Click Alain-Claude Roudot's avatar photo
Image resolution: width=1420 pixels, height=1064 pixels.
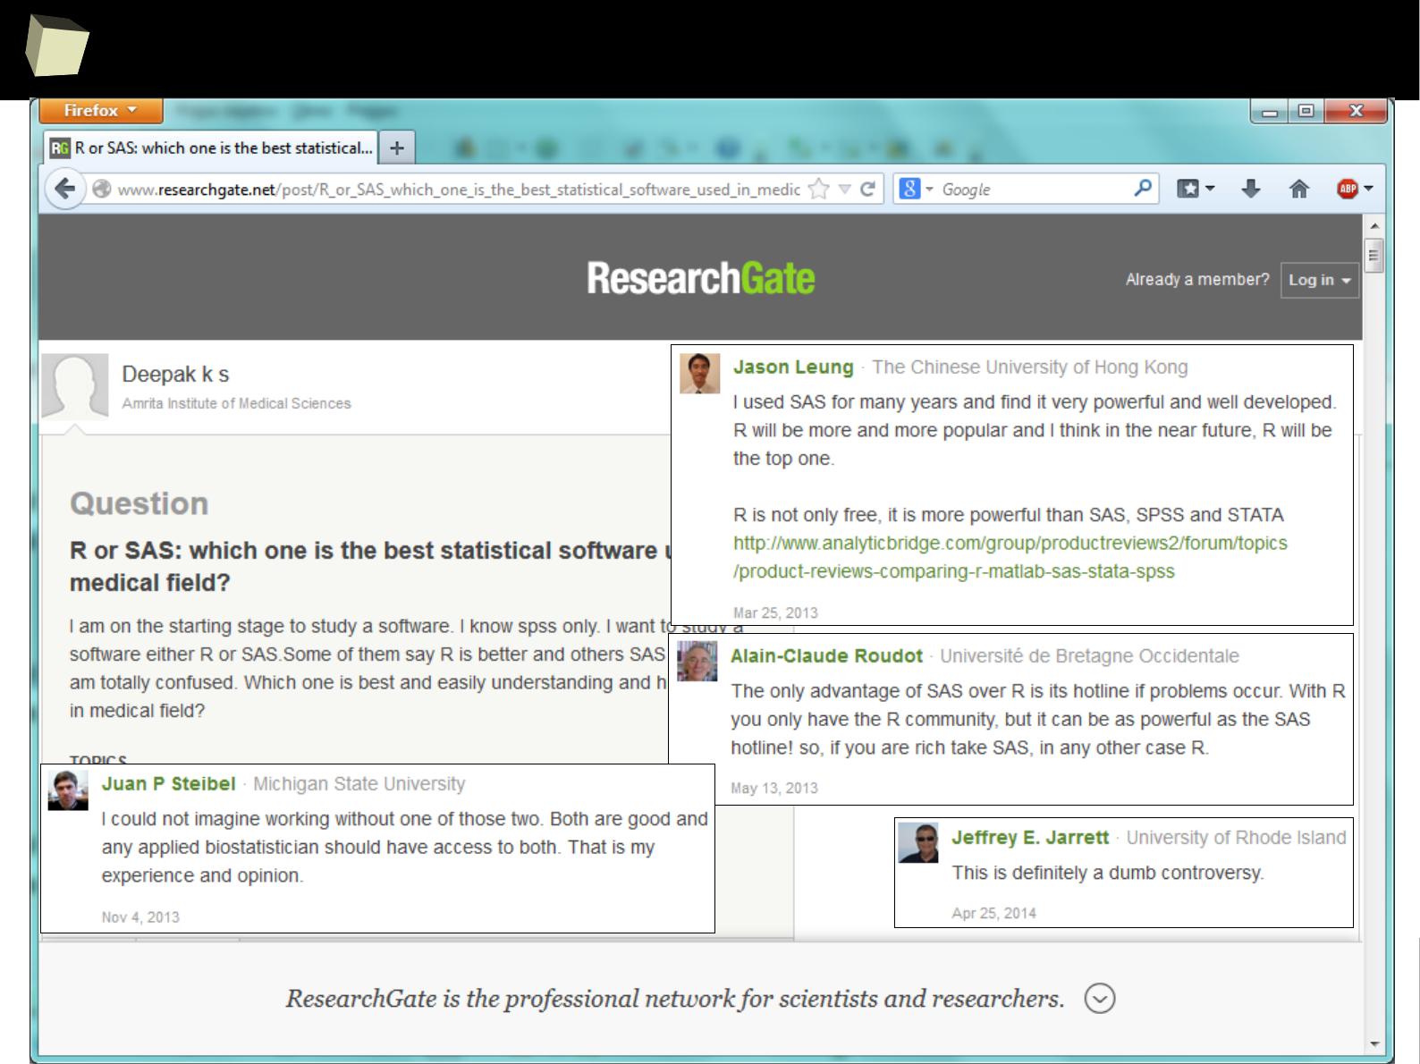pos(697,662)
